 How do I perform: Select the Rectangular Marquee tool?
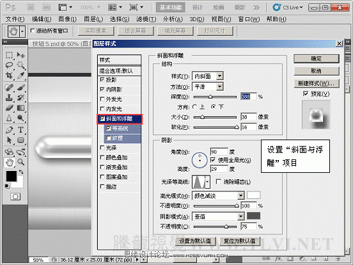click(x=9, y=55)
